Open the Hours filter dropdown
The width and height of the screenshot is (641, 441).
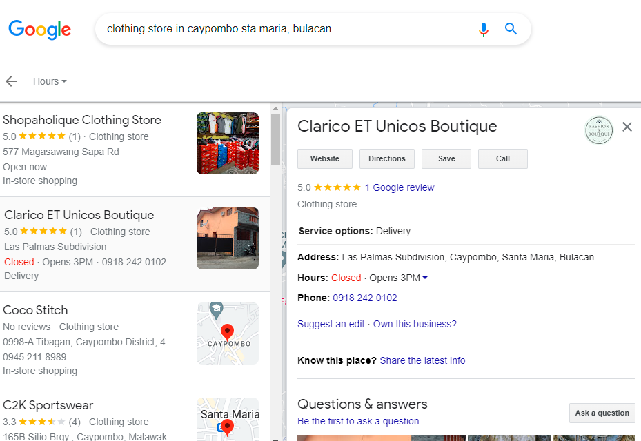click(x=50, y=81)
